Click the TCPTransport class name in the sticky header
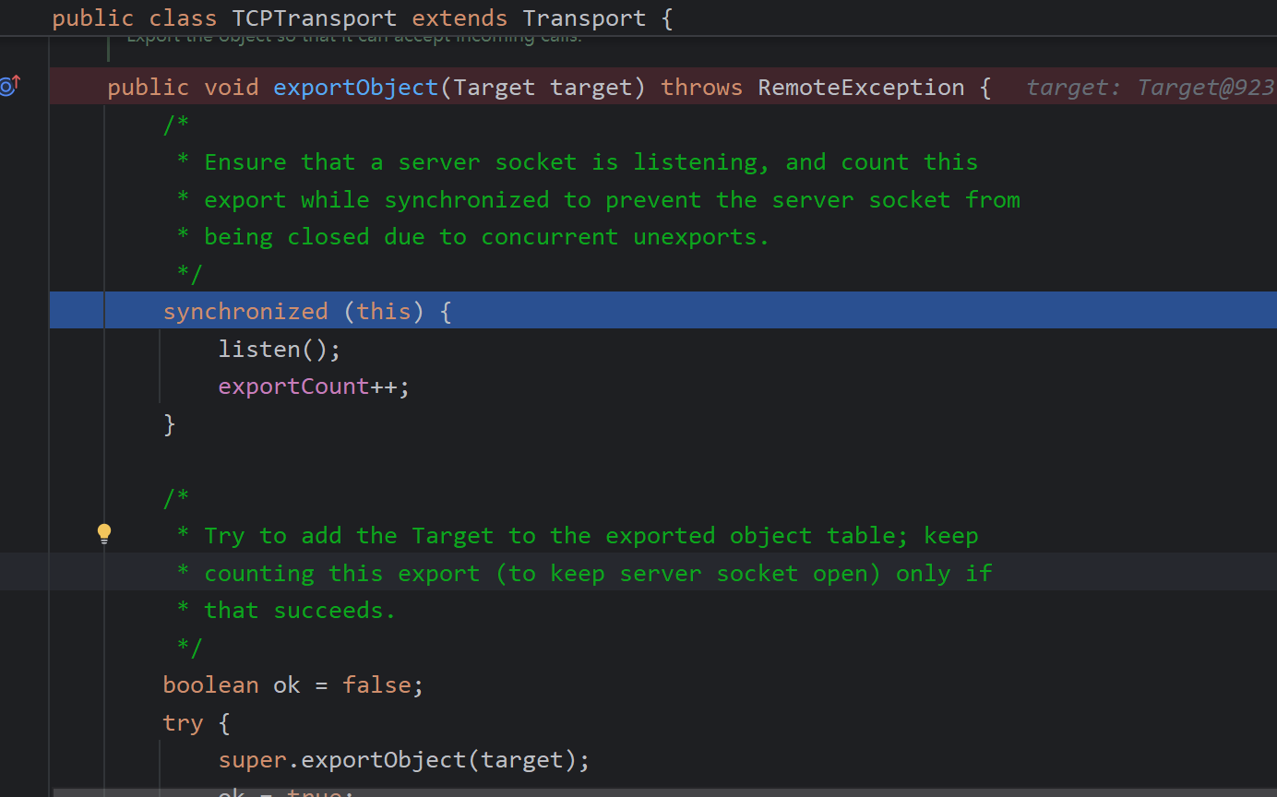This screenshot has height=797, width=1277. [x=315, y=18]
